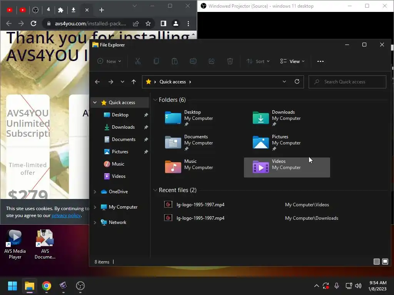Click the microphone icon in system tray
The width and height of the screenshot is (394, 295).
337,286
